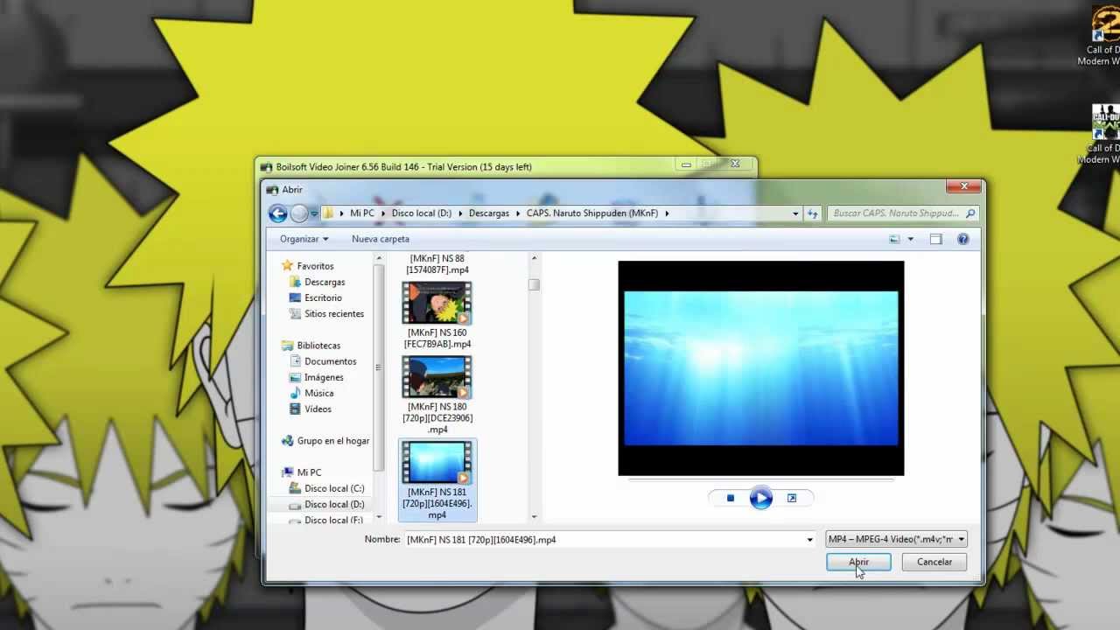Open the Música library
The image size is (1120, 630).
[x=318, y=393]
